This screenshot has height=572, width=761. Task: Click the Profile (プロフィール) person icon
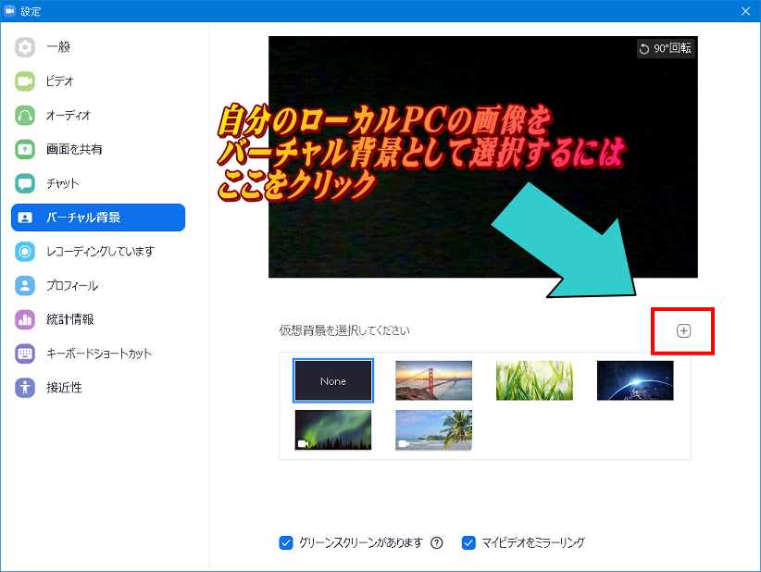pyautogui.click(x=25, y=285)
